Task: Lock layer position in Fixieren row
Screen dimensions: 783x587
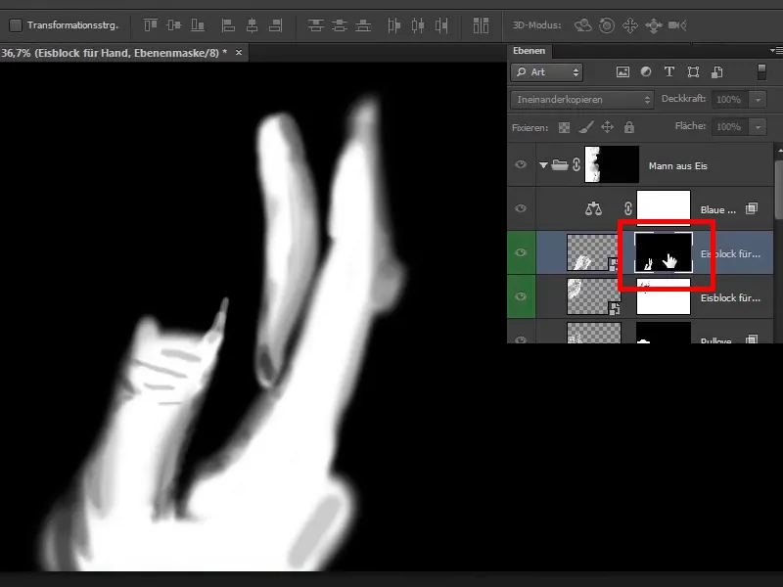Action: 607,127
